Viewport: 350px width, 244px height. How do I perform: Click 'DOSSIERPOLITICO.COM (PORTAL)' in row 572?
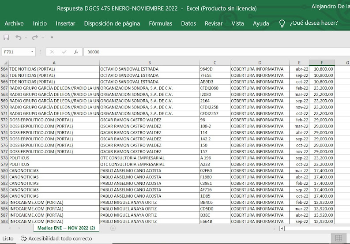(54, 120)
